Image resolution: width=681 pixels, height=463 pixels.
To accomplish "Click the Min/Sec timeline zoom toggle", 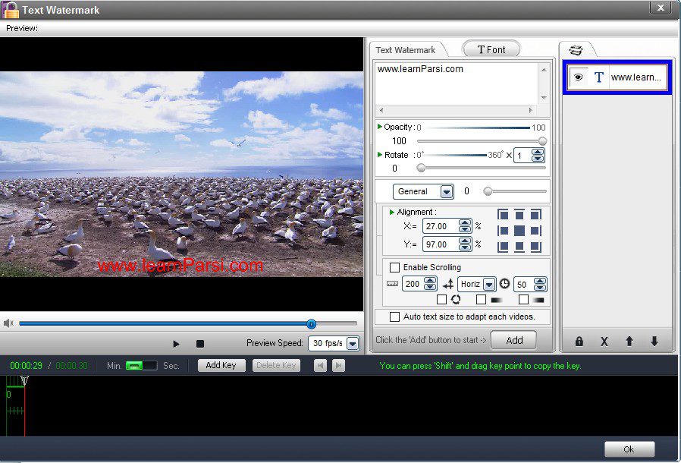I will pos(141,366).
